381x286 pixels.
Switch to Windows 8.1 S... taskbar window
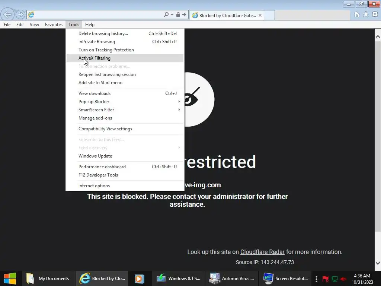178,279
